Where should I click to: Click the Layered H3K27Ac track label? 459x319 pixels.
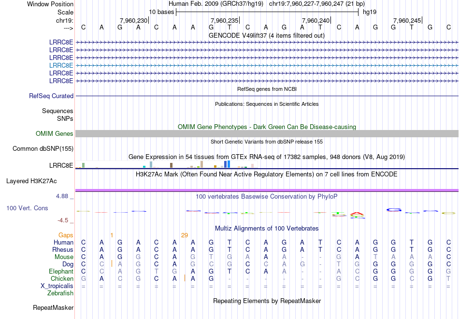pos(31,181)
